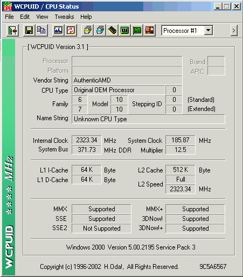Click the extended Family value 7

coord(80,109)
